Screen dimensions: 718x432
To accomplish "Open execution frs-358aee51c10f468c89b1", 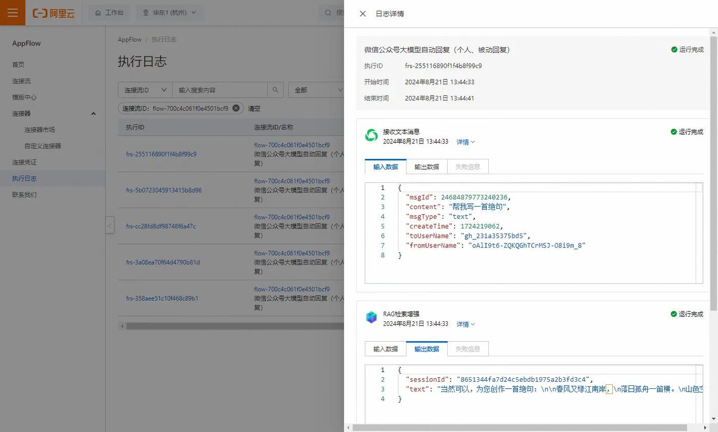I will tap(162, 298).
